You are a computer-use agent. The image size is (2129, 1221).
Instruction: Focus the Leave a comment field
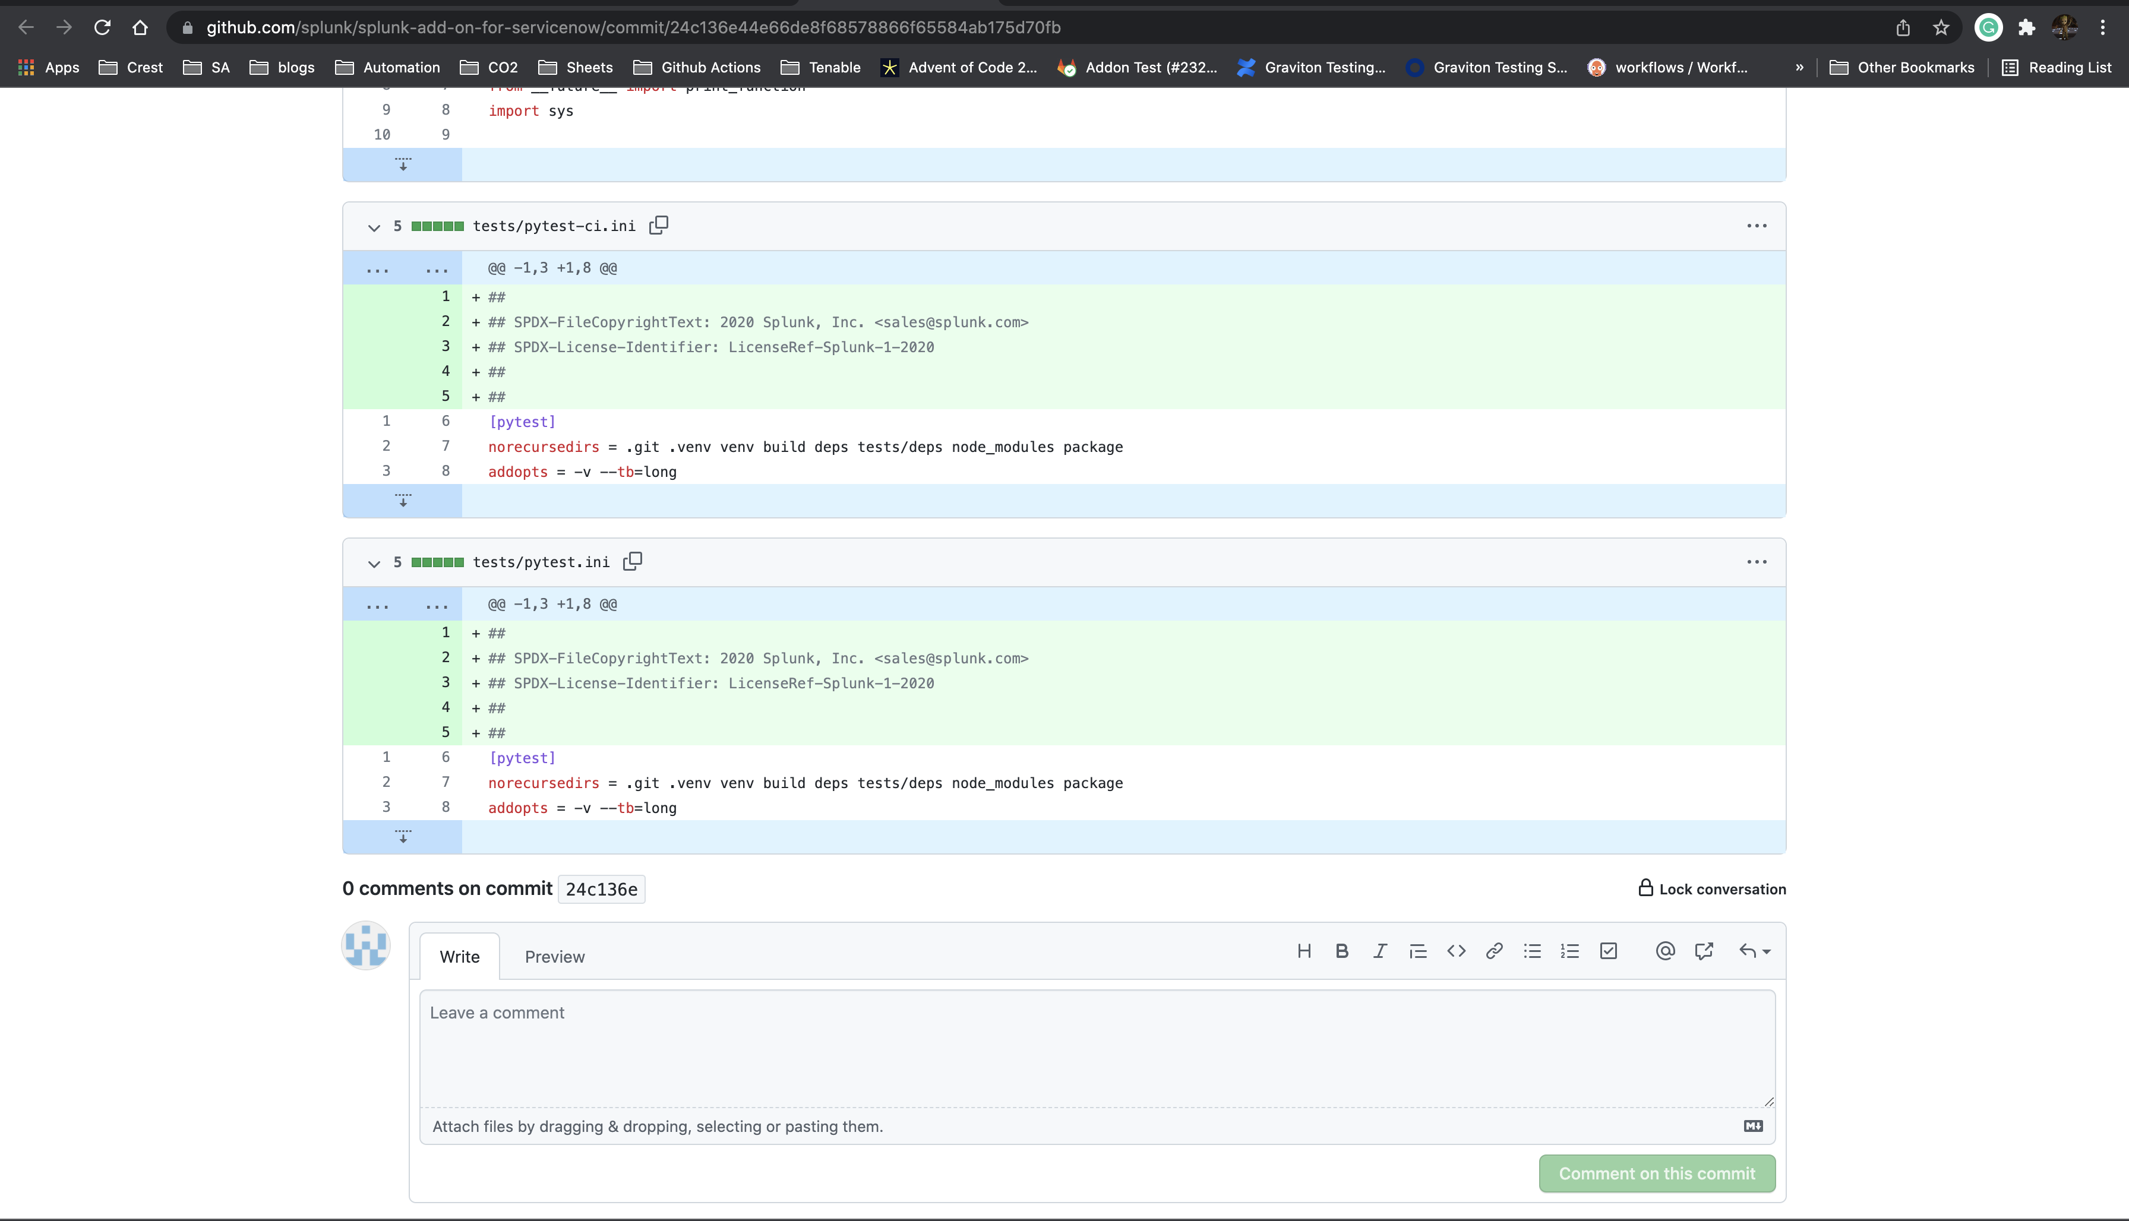point(1097,1048)
